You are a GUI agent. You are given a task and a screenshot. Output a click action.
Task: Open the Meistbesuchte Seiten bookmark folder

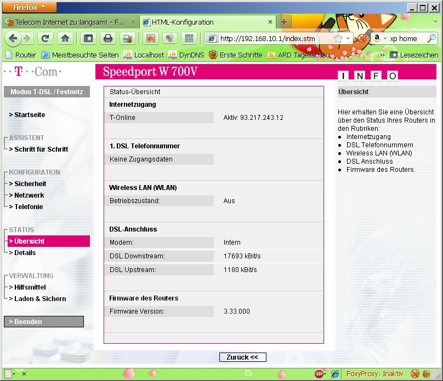[80, 55]
